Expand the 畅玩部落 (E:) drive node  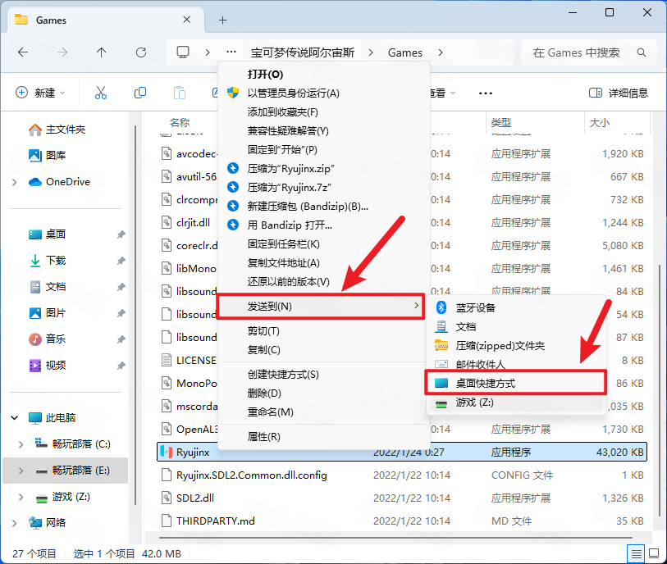pyautogui.click(x=21, y=471)
